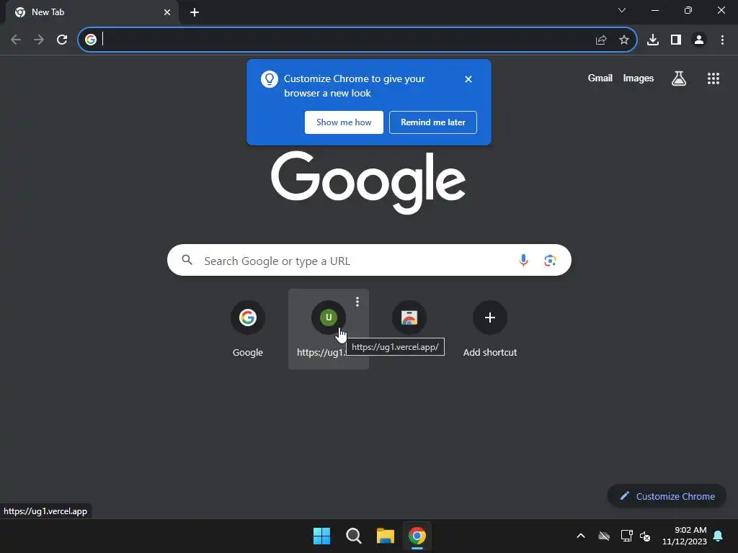Open the taskbar Search icon
Screen dimensions: 738x553
353,536
